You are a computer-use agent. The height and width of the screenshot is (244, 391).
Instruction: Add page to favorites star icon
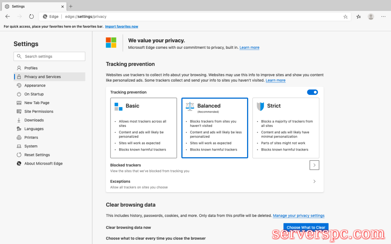pos(345,16)
